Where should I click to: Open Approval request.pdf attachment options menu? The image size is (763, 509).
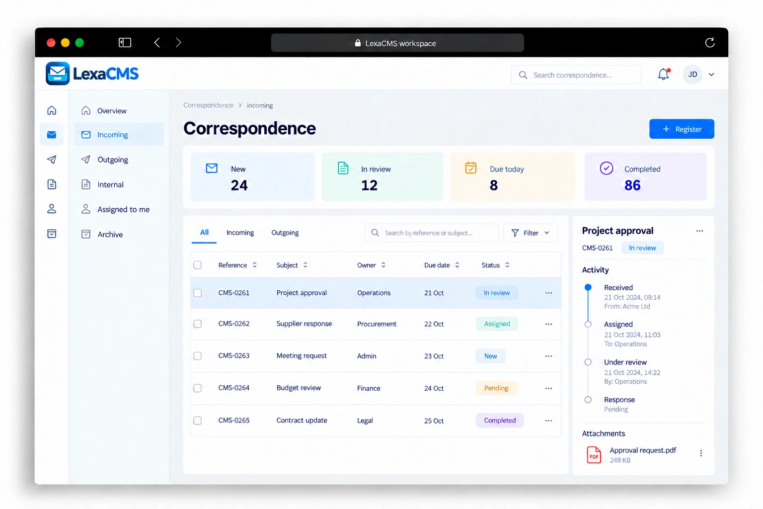[701, 453]
